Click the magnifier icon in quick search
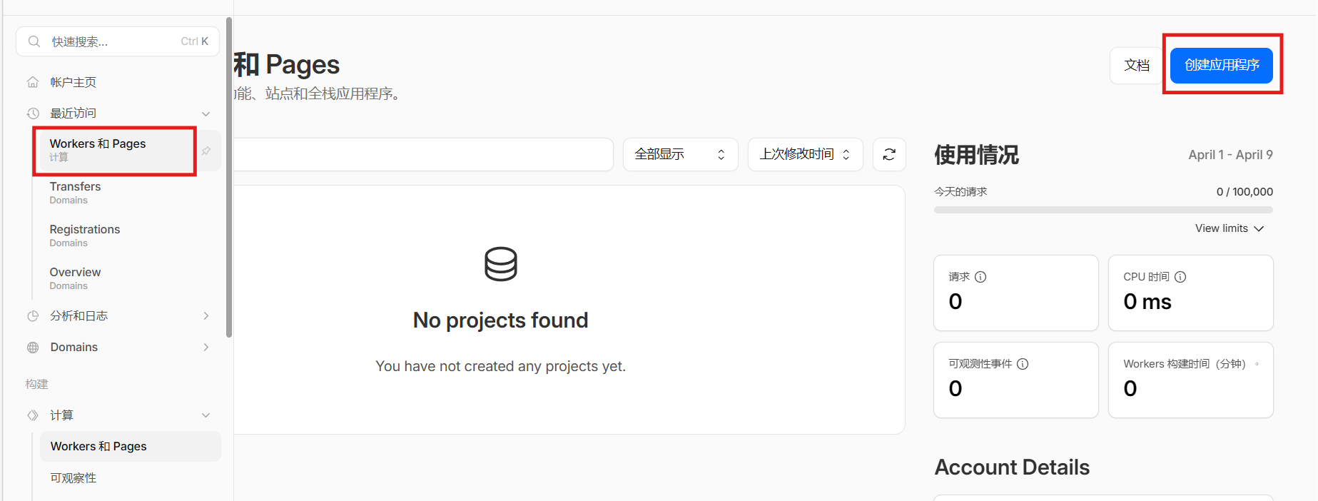 (34, 41)
